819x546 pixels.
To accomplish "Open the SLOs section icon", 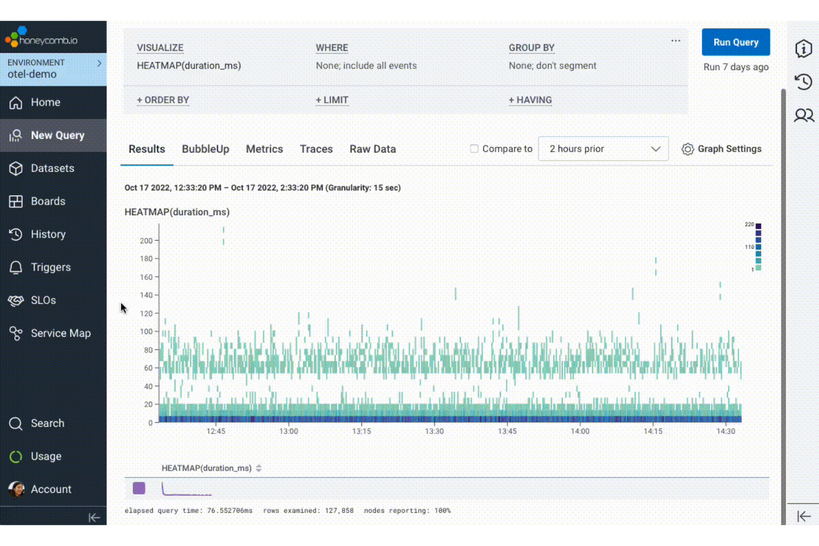I will pyautogui.click(x=17, y=300).
